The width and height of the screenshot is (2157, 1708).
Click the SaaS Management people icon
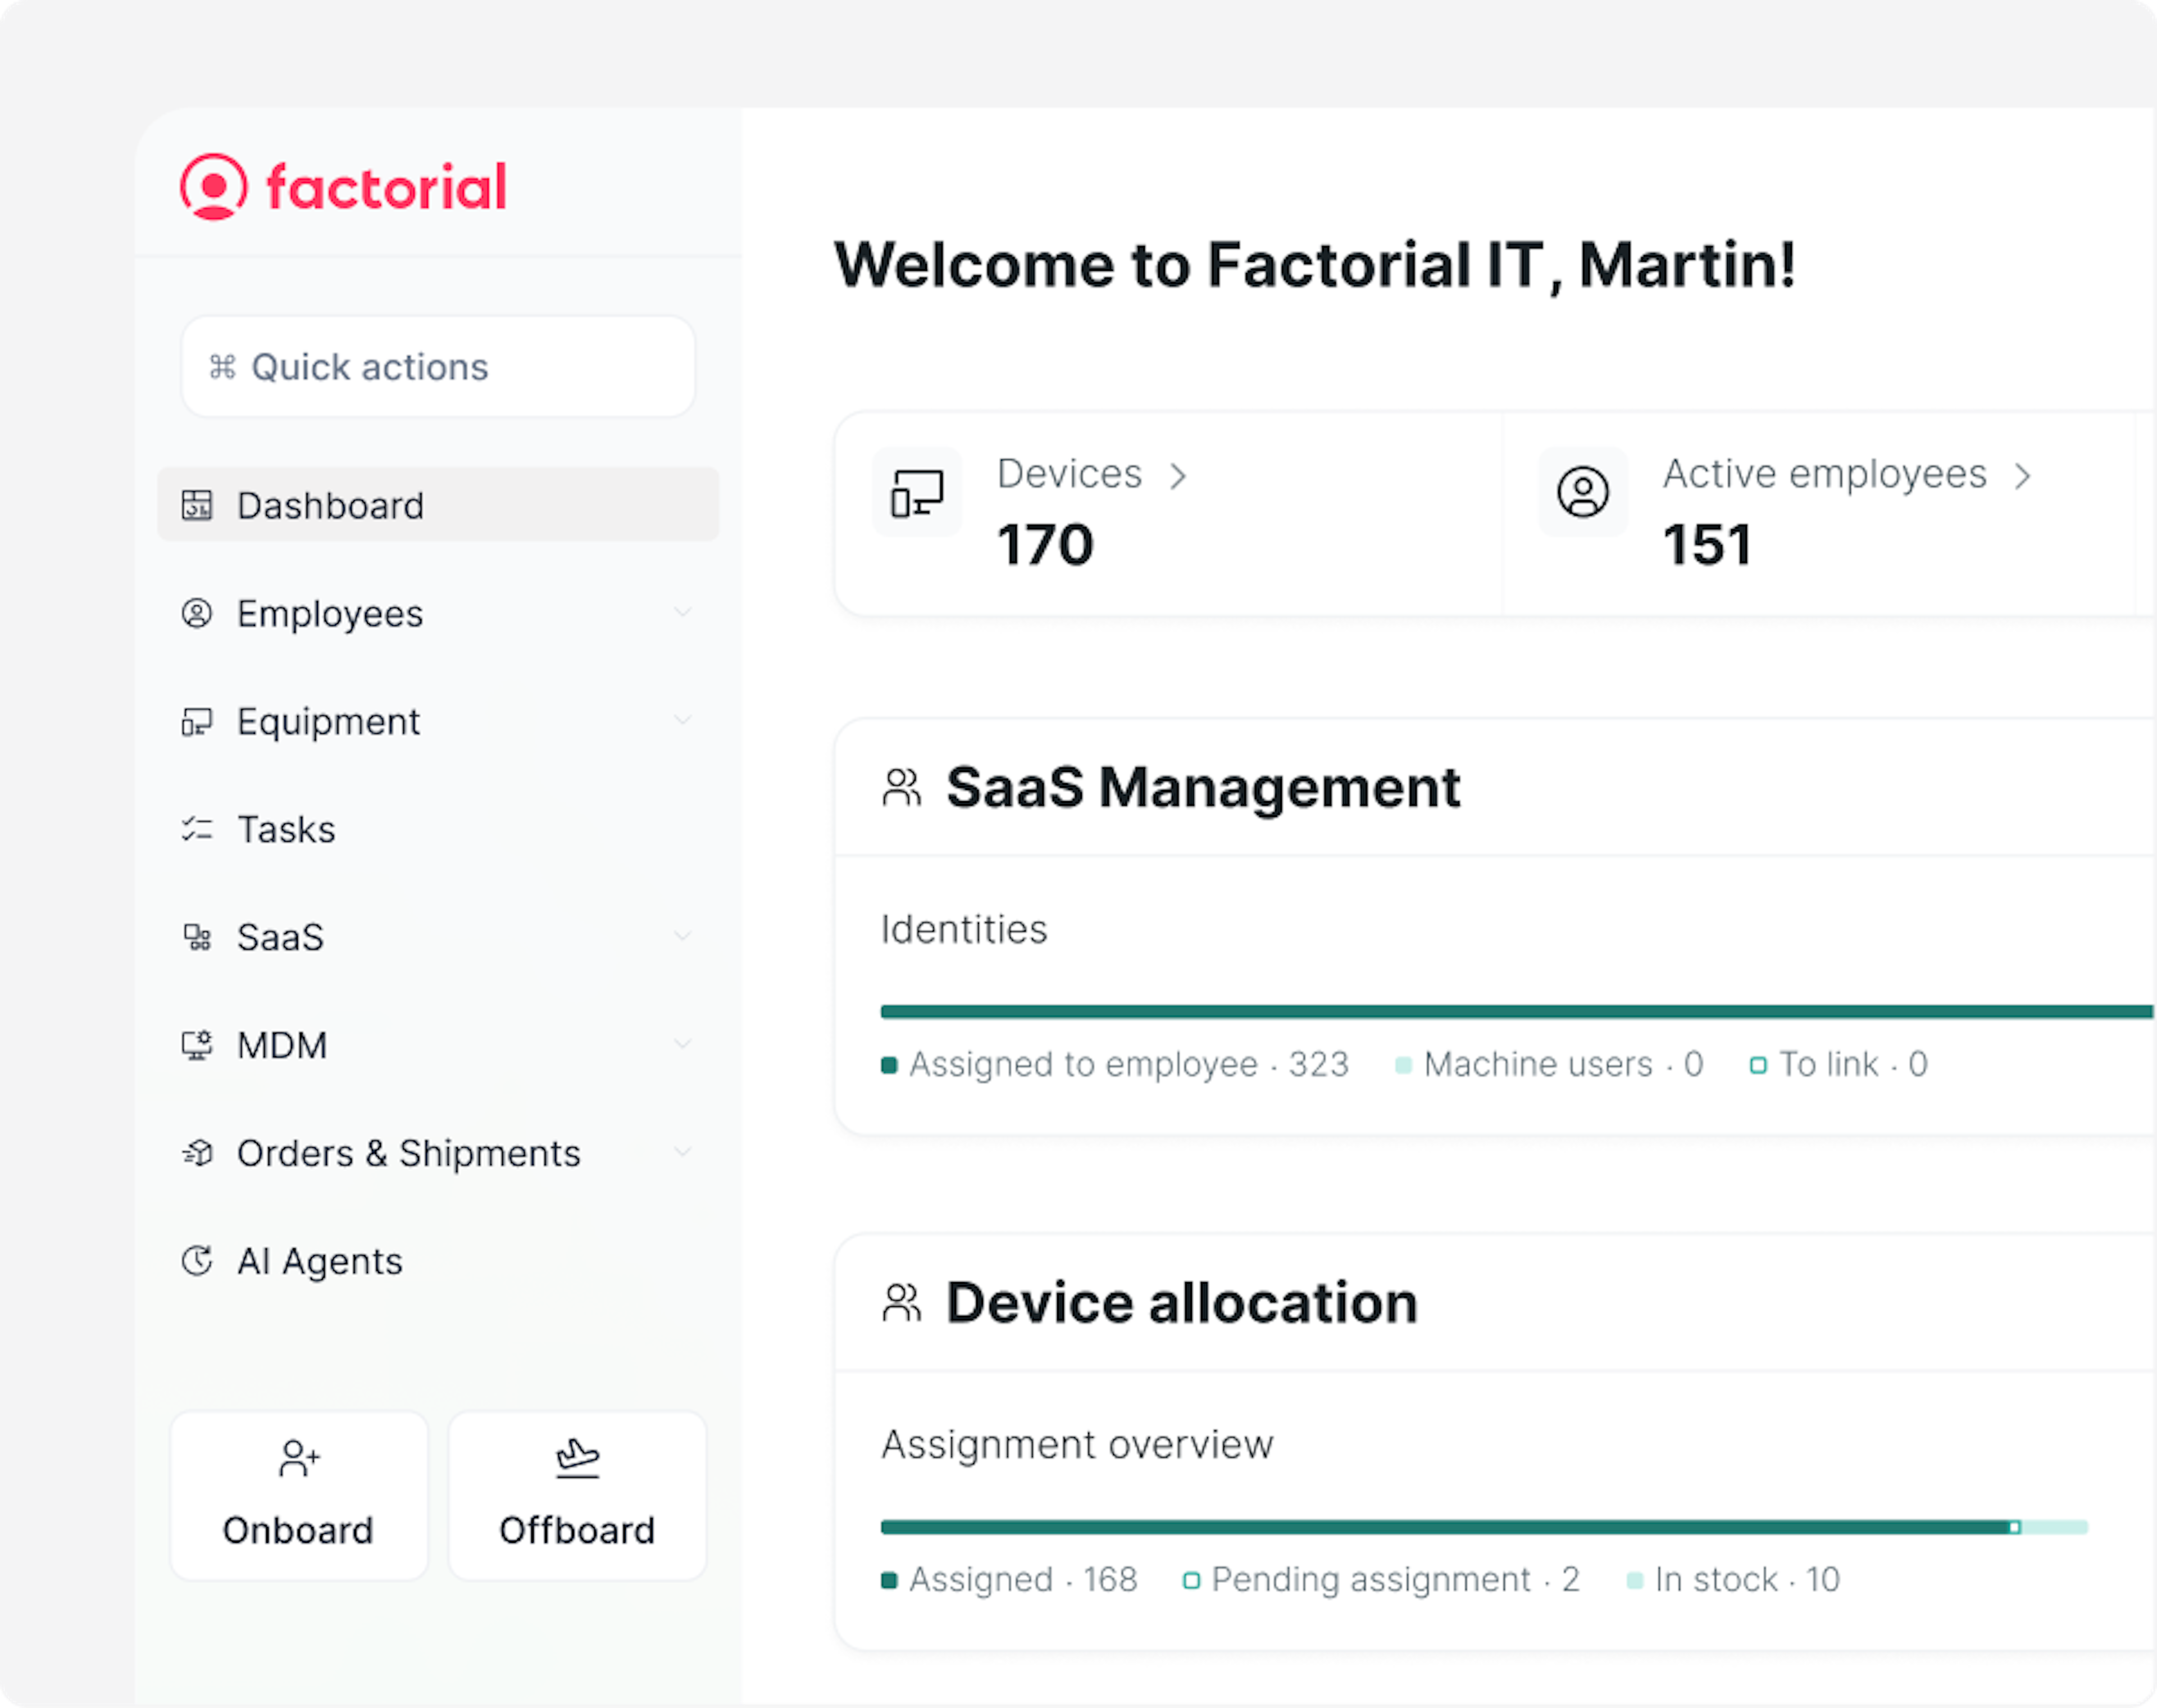click(x=900, y=788)
